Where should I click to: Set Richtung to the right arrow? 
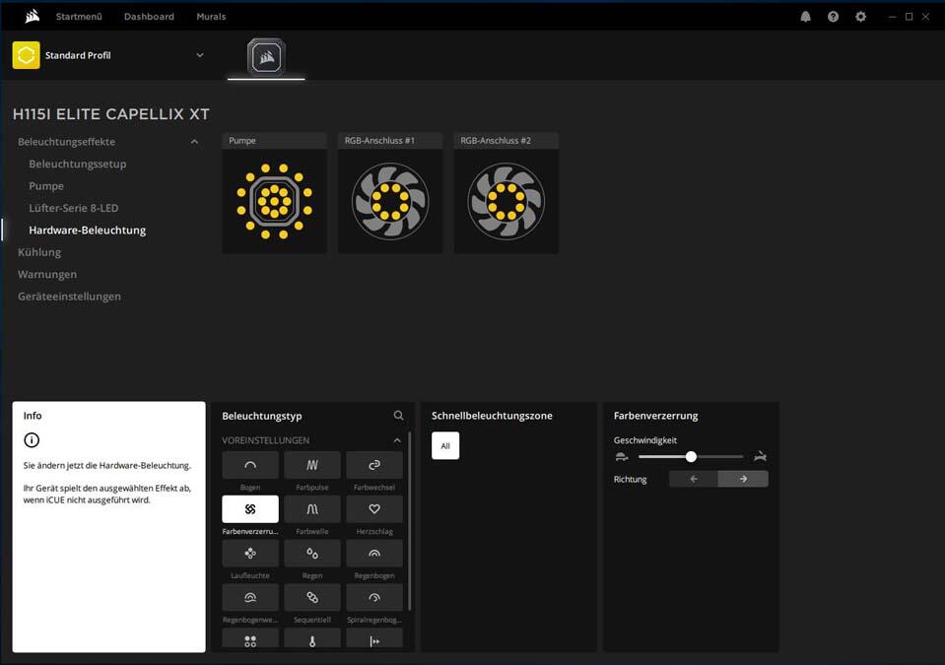tap(743, 479)
